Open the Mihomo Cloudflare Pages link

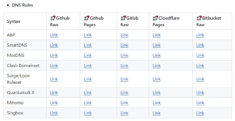[x=157, y=103]
